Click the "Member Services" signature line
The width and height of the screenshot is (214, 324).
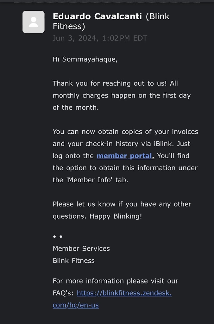[x=81, y=248]
